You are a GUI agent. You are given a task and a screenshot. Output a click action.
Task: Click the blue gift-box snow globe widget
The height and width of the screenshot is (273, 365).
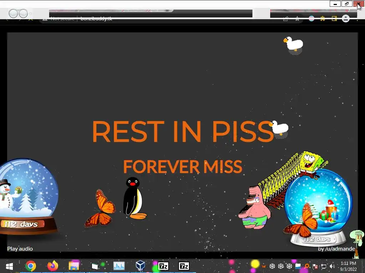(x=318, y=207)
